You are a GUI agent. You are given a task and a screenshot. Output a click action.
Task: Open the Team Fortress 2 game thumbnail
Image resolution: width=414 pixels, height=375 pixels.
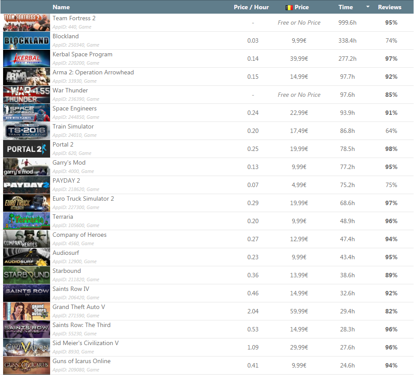(x=26, y=22)
